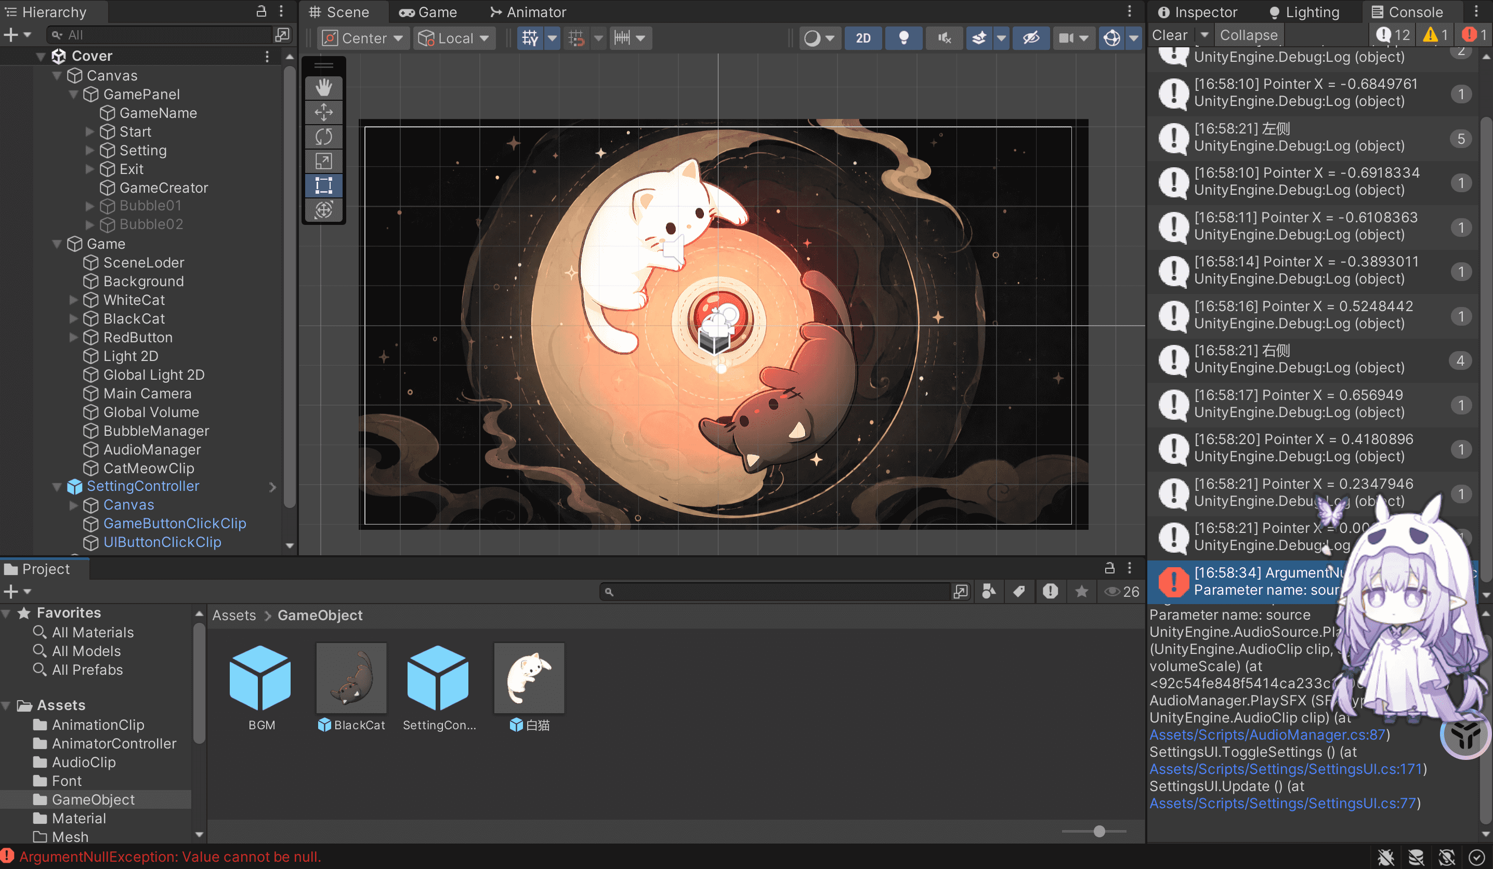Viewport: 1493px width, 869px height.
Task: Open SettingController prefab via chevron arrow
Action: pyautogui.click(x=272, y=487)
